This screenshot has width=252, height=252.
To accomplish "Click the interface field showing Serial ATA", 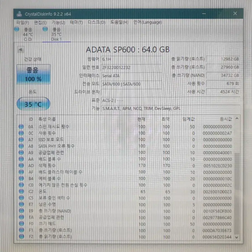I will click(131, 76).
